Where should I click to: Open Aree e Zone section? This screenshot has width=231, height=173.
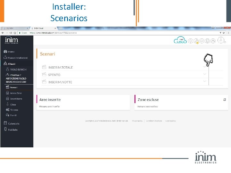16,93
